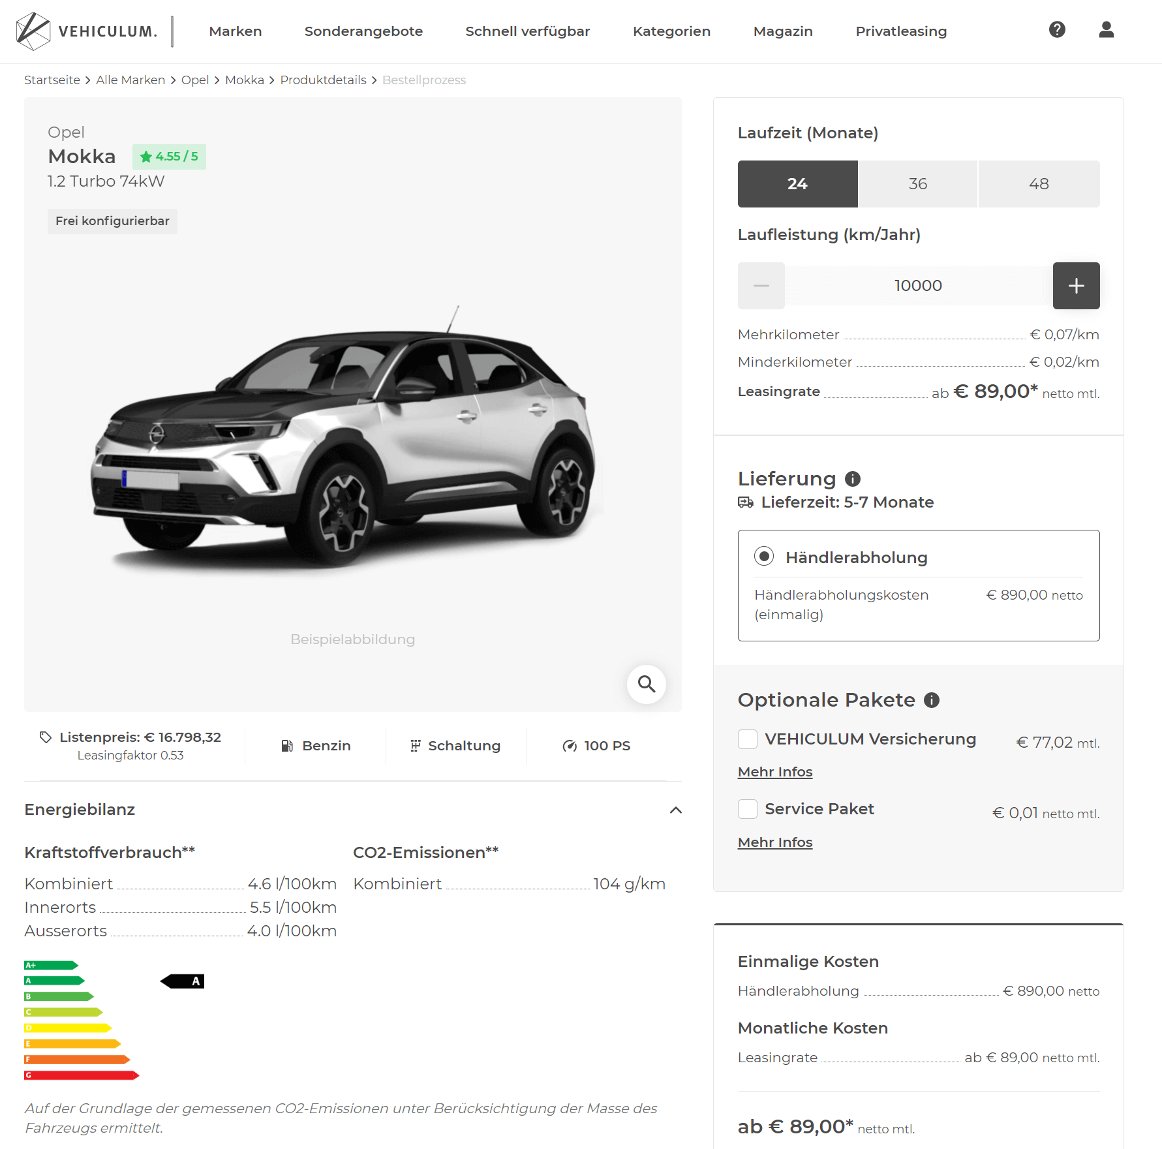Open the Sonderangebote menu
This screenshot has height=1149, width=1162.
[363, 31]
